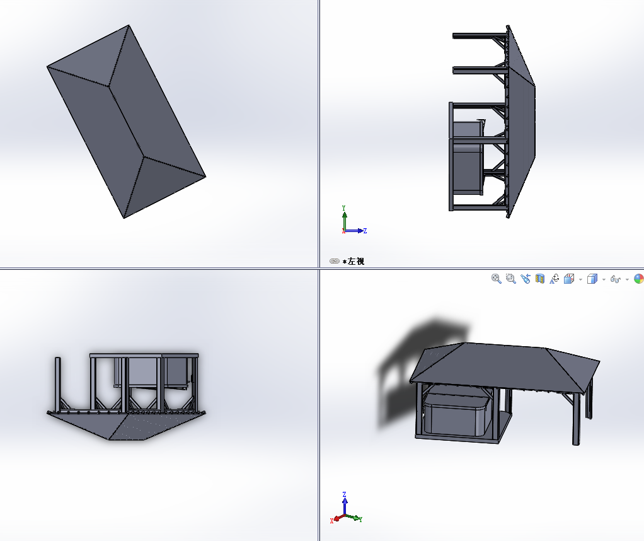
Task: Select the model in the bottom-left pane
Action: [x=127, y=397]
